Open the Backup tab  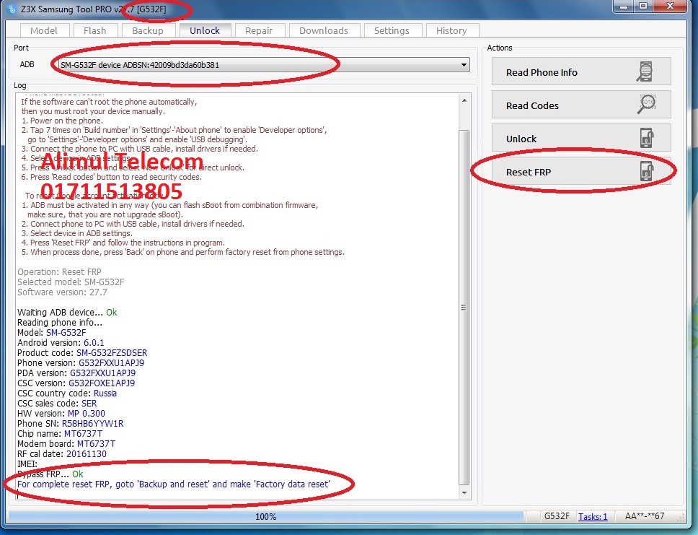(147, 30)
